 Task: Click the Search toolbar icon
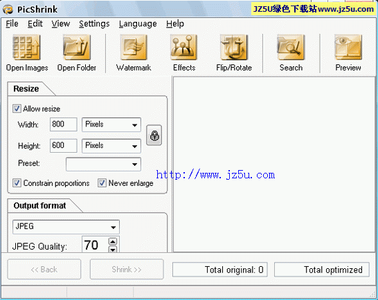pos(291,48)
